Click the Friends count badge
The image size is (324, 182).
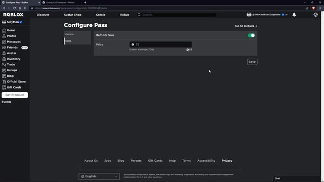coord(25,48)
